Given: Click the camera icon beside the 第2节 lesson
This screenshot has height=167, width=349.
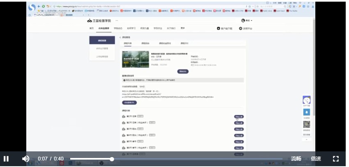Looking at the screenshot, I should pyautogui.click(x=124, y=123).
